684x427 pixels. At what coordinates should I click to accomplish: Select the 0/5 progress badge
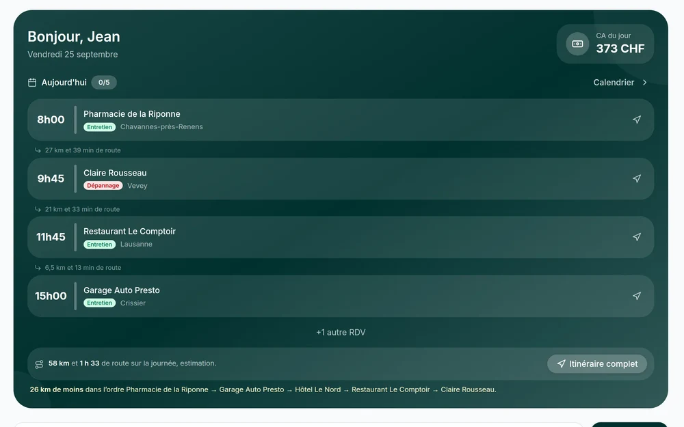point(104,83)
